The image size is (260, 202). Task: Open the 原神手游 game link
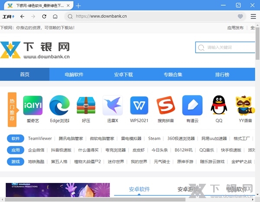pyautogui.click(x=185, y=162)
